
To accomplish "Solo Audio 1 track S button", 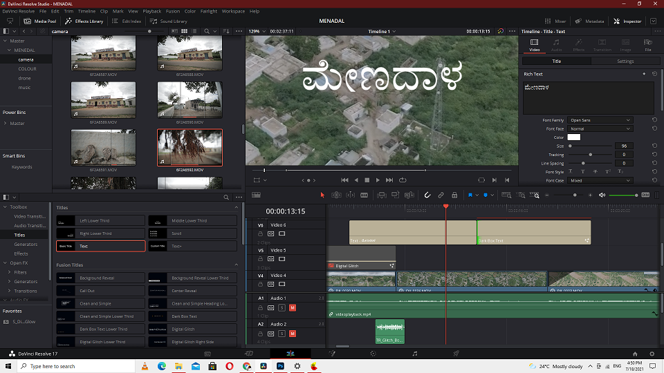I will (282, 308).
